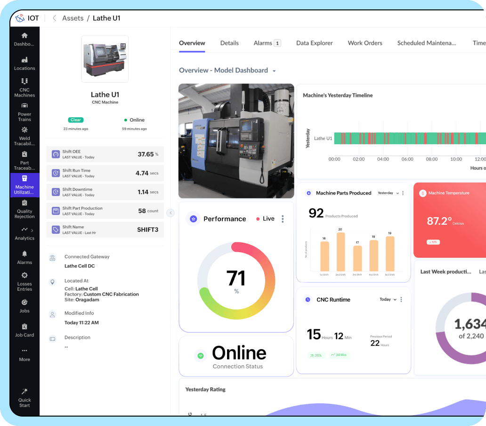Select the Alarms icon in the sidebar
This screenshot has width=486, height=426.
point(24,257)
